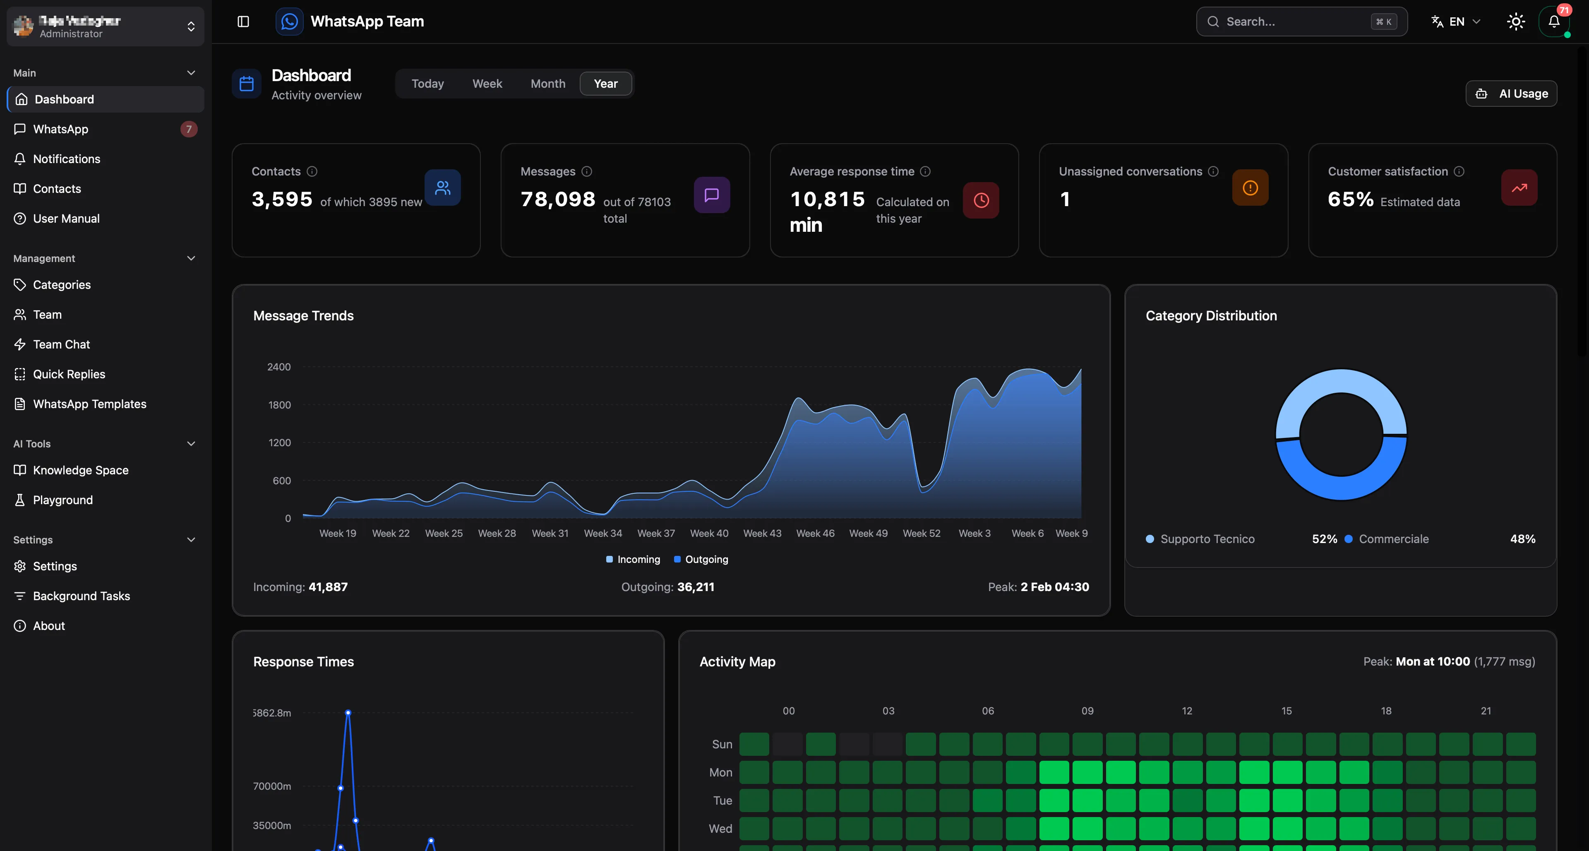Click the Contacts info icon
Screen dimensions: 1589x851
[x=312, y=171]
